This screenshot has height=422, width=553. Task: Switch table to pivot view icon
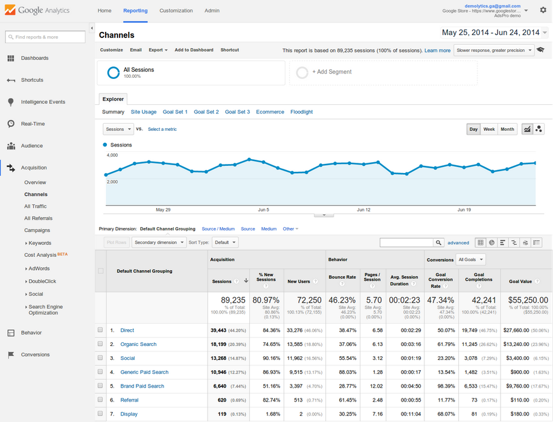(537, 242)
